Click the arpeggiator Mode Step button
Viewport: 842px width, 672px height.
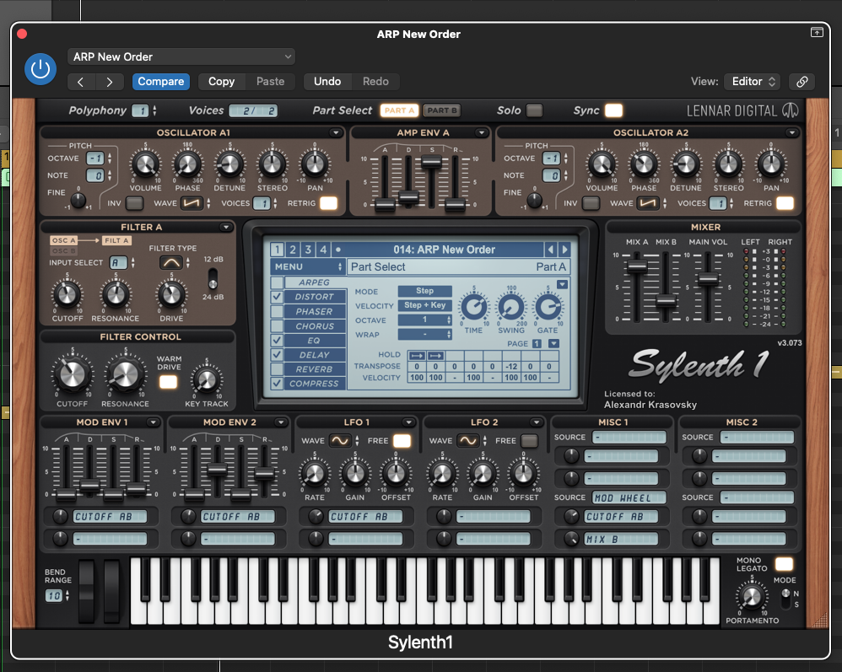click(x=424, y=291)
